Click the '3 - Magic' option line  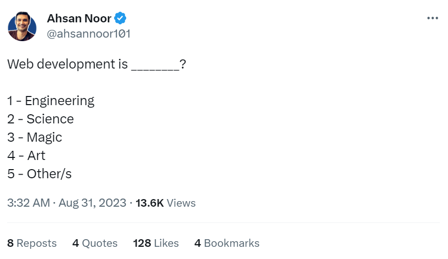coord(35,137)
